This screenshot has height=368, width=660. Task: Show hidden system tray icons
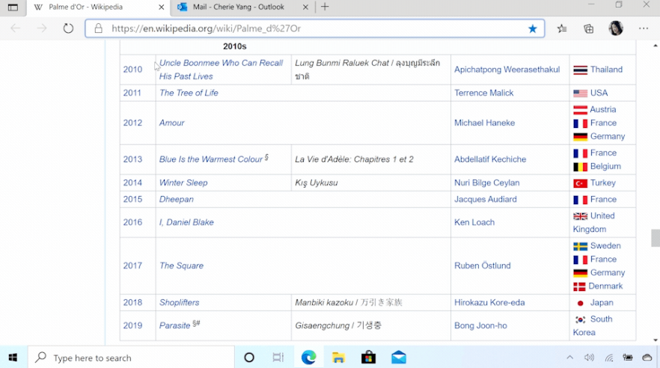[569, 358]
